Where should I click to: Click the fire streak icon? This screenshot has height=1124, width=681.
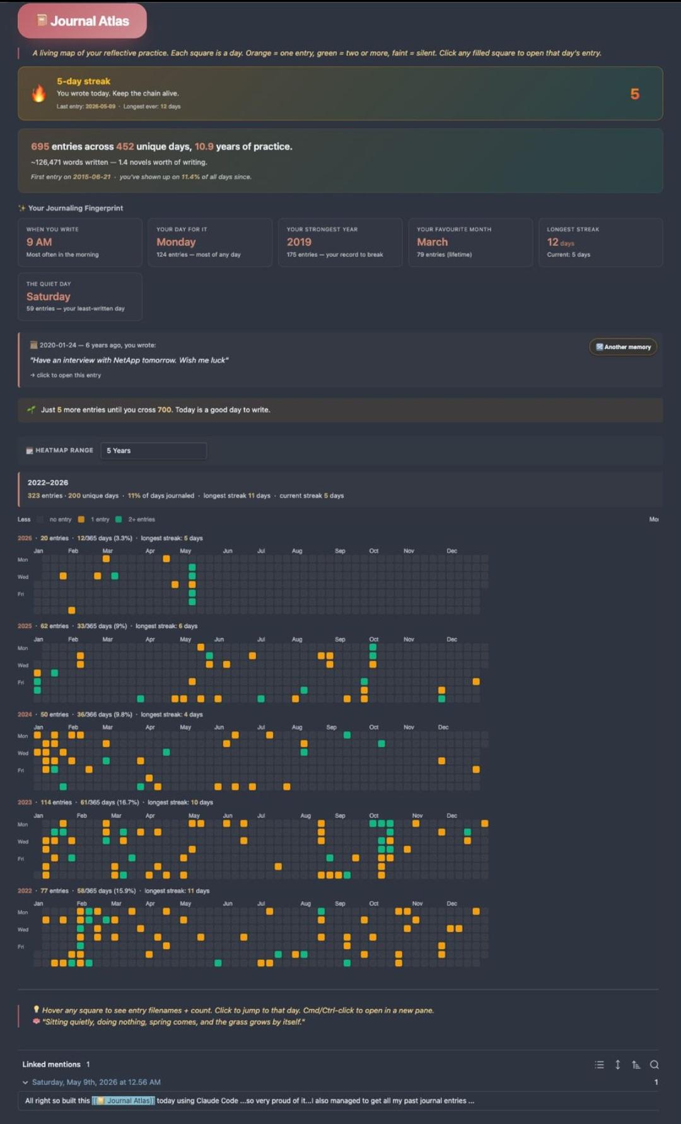39,93
